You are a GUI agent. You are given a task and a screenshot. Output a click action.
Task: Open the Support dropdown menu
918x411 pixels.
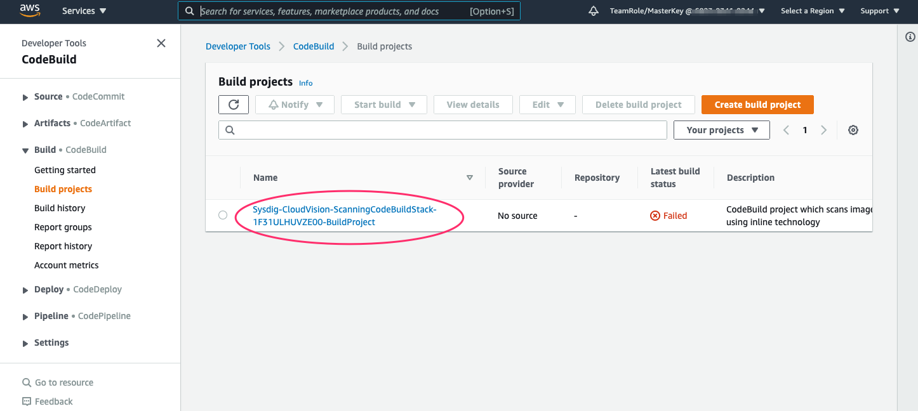(x=880, y=11)
